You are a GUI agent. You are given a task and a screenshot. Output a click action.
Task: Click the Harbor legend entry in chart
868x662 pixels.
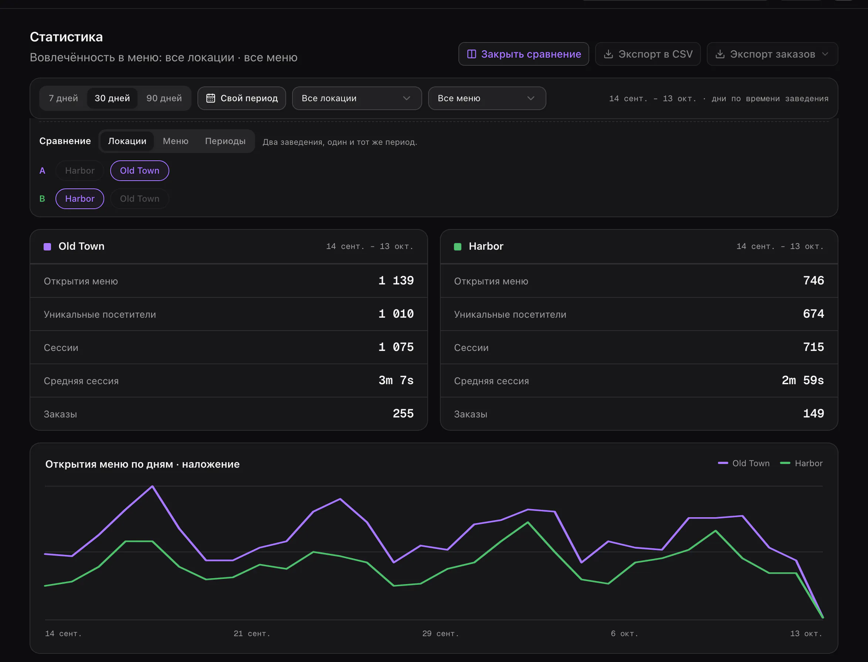pos(801,463)
